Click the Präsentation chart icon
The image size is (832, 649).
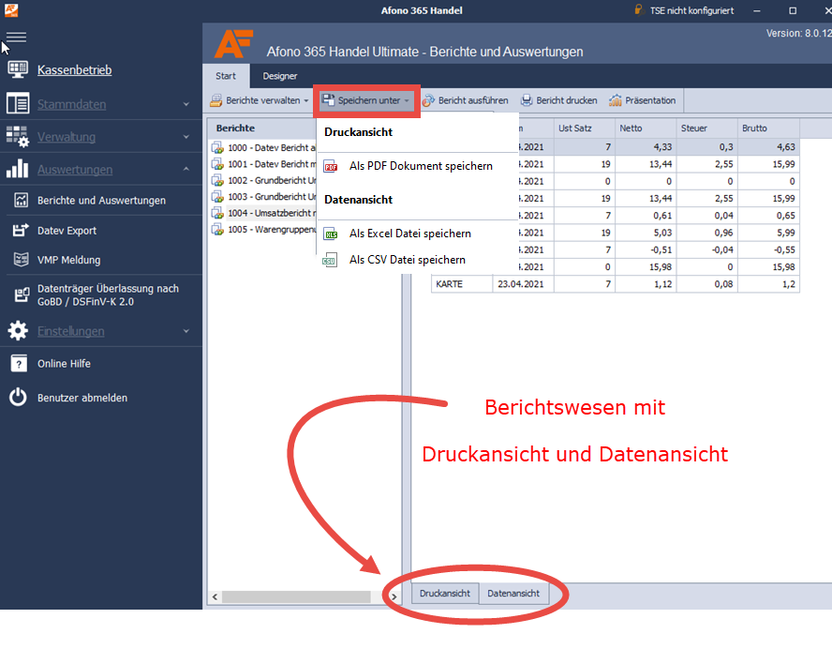615,100
